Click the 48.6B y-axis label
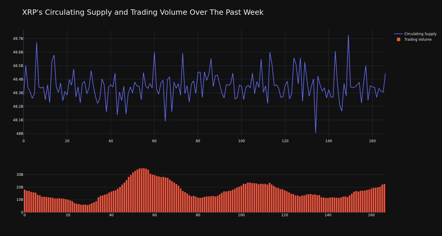This screenshot has width=442, height=236. click(18, 52)
